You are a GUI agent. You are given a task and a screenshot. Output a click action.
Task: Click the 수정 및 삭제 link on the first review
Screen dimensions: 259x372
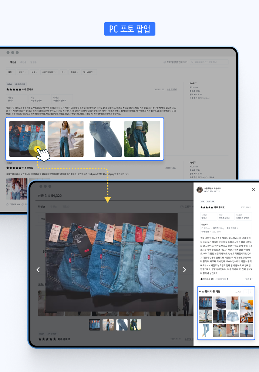coord(172,89)
